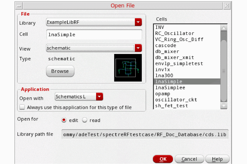Select oscillator_ckt cell
The height and width of the screenshot is (164, 247).
[x=187, y=100]
